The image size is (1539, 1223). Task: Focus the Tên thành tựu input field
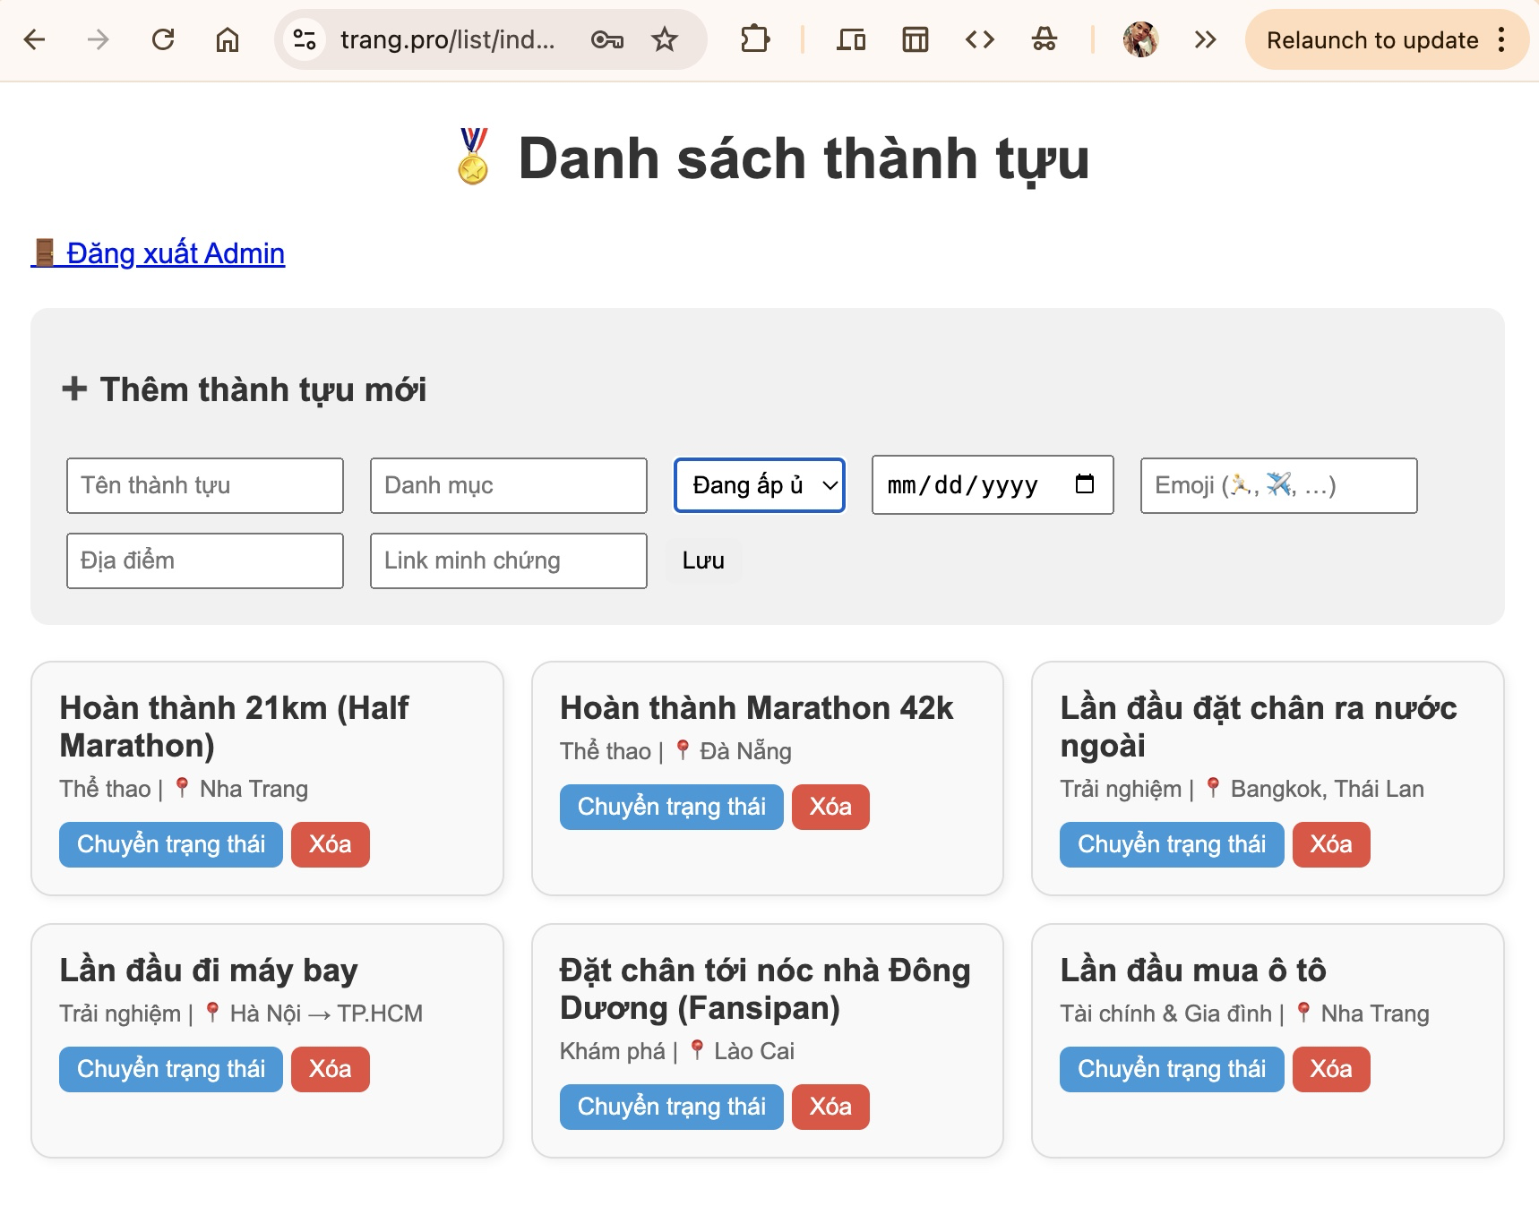pos(205,485)
